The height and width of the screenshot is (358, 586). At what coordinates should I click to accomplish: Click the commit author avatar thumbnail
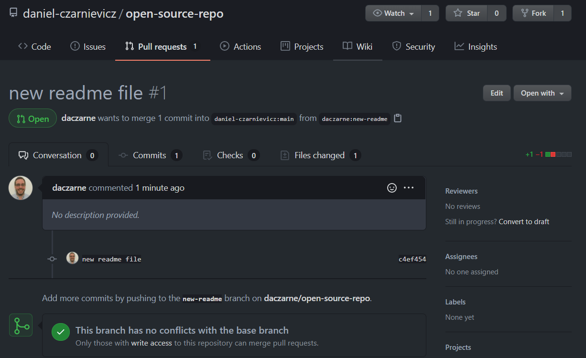(x=72, y=259)
